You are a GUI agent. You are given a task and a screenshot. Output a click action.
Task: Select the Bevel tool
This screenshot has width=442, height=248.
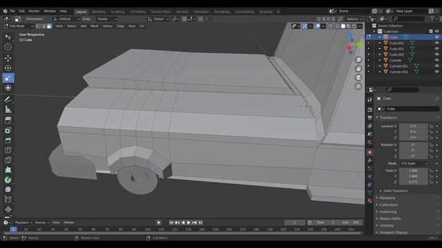pos(8,141)
